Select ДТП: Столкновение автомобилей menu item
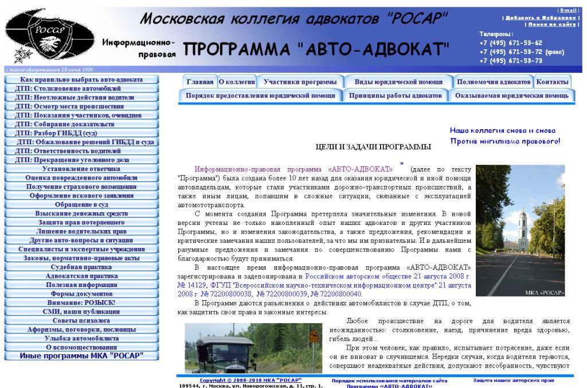587x388 pixels. coord(81,88)
